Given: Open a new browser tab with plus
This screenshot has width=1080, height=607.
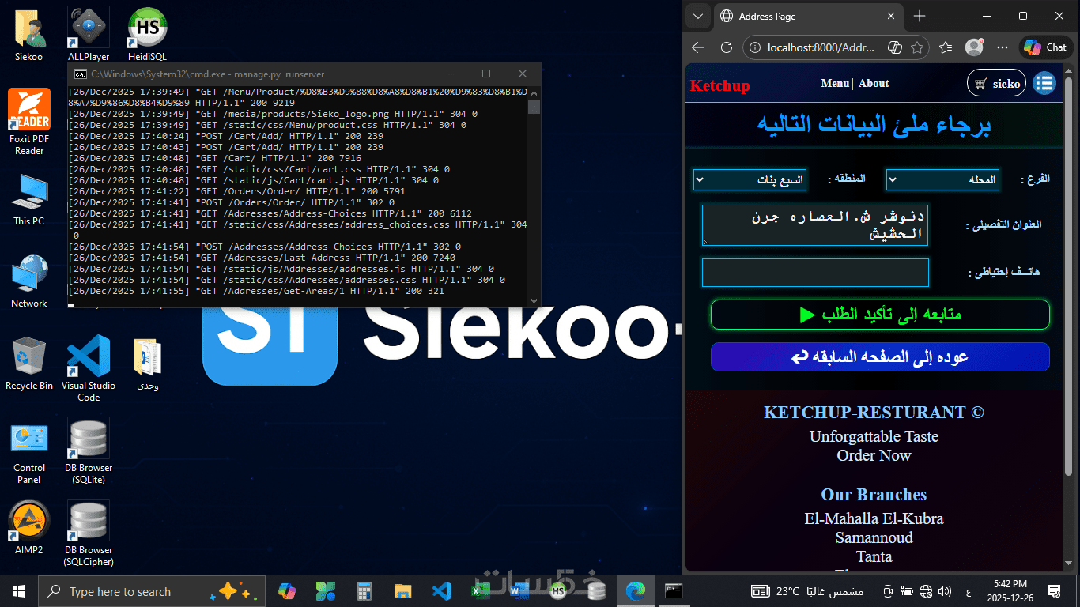Looking at the screenshot, I should (x=920, y=16).
